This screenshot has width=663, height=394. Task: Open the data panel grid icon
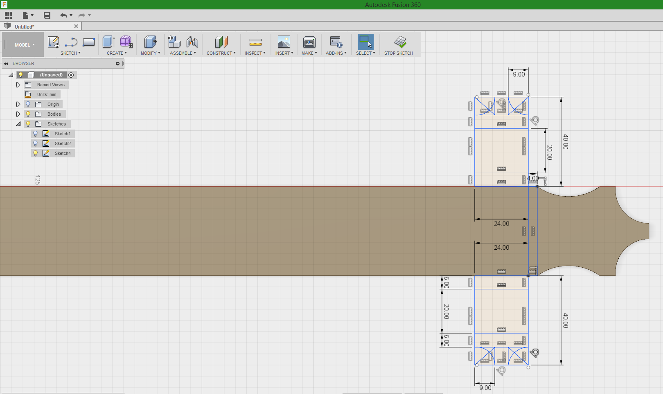point(8,16)
